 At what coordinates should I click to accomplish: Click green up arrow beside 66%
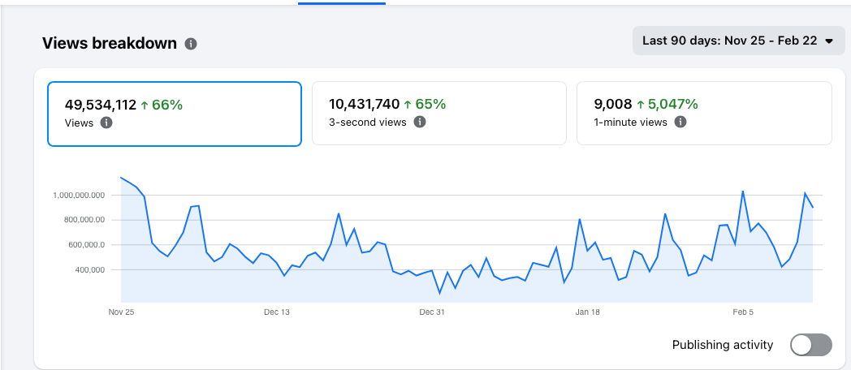click(x=145, y=105)
